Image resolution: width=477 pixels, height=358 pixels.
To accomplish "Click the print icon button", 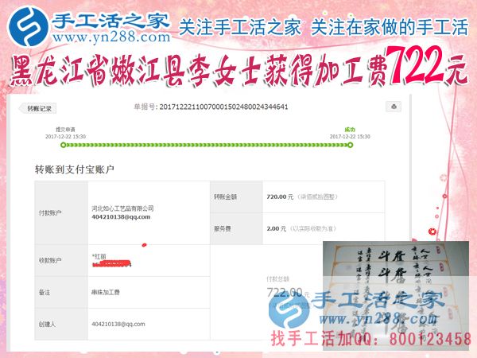I will coord(394,107).
